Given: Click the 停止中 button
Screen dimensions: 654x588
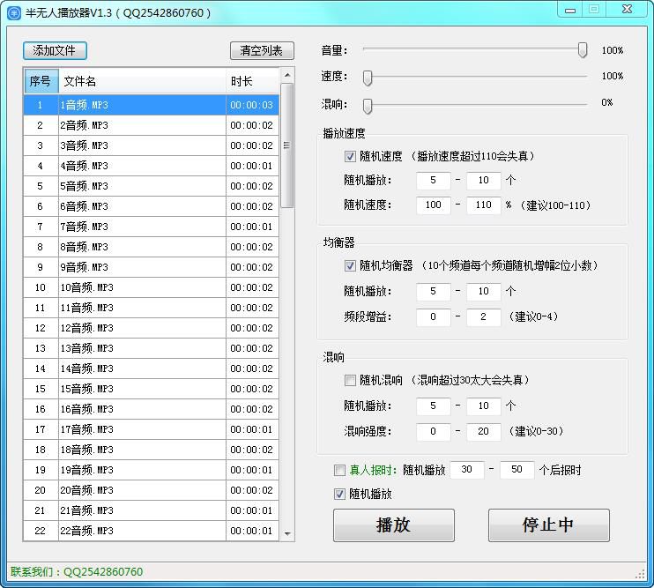Looking at the screenshot, I should click(549, 525).
